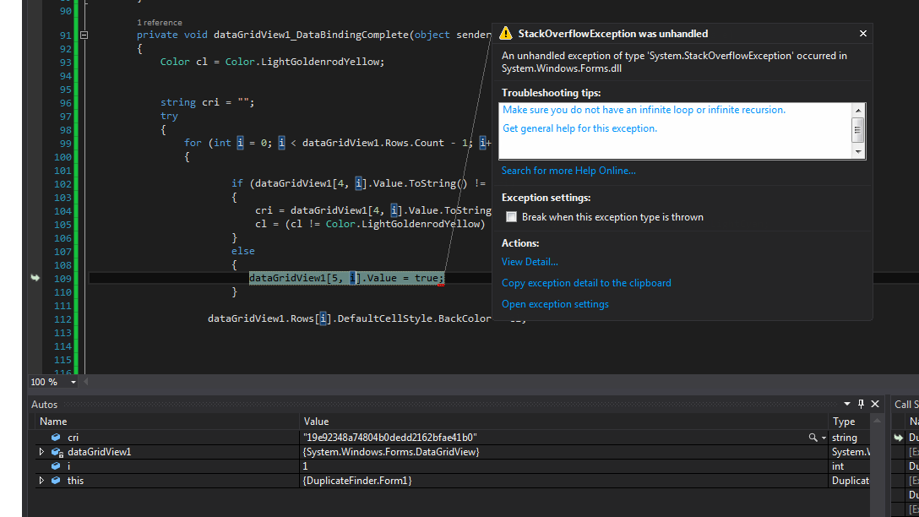This screenshot has width=919, height=517.
Task: Collapse the dataGridView1_DataBindingComplete method outline
Action: (x=84, y=35)
